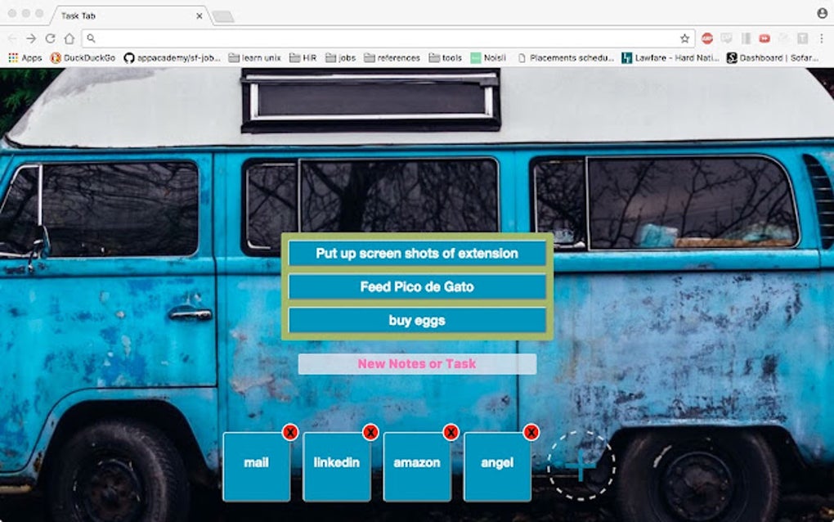Select the 'Feed Pico de Gato' task
Viewport: 834px width, 522px height.
coord(417,287)
